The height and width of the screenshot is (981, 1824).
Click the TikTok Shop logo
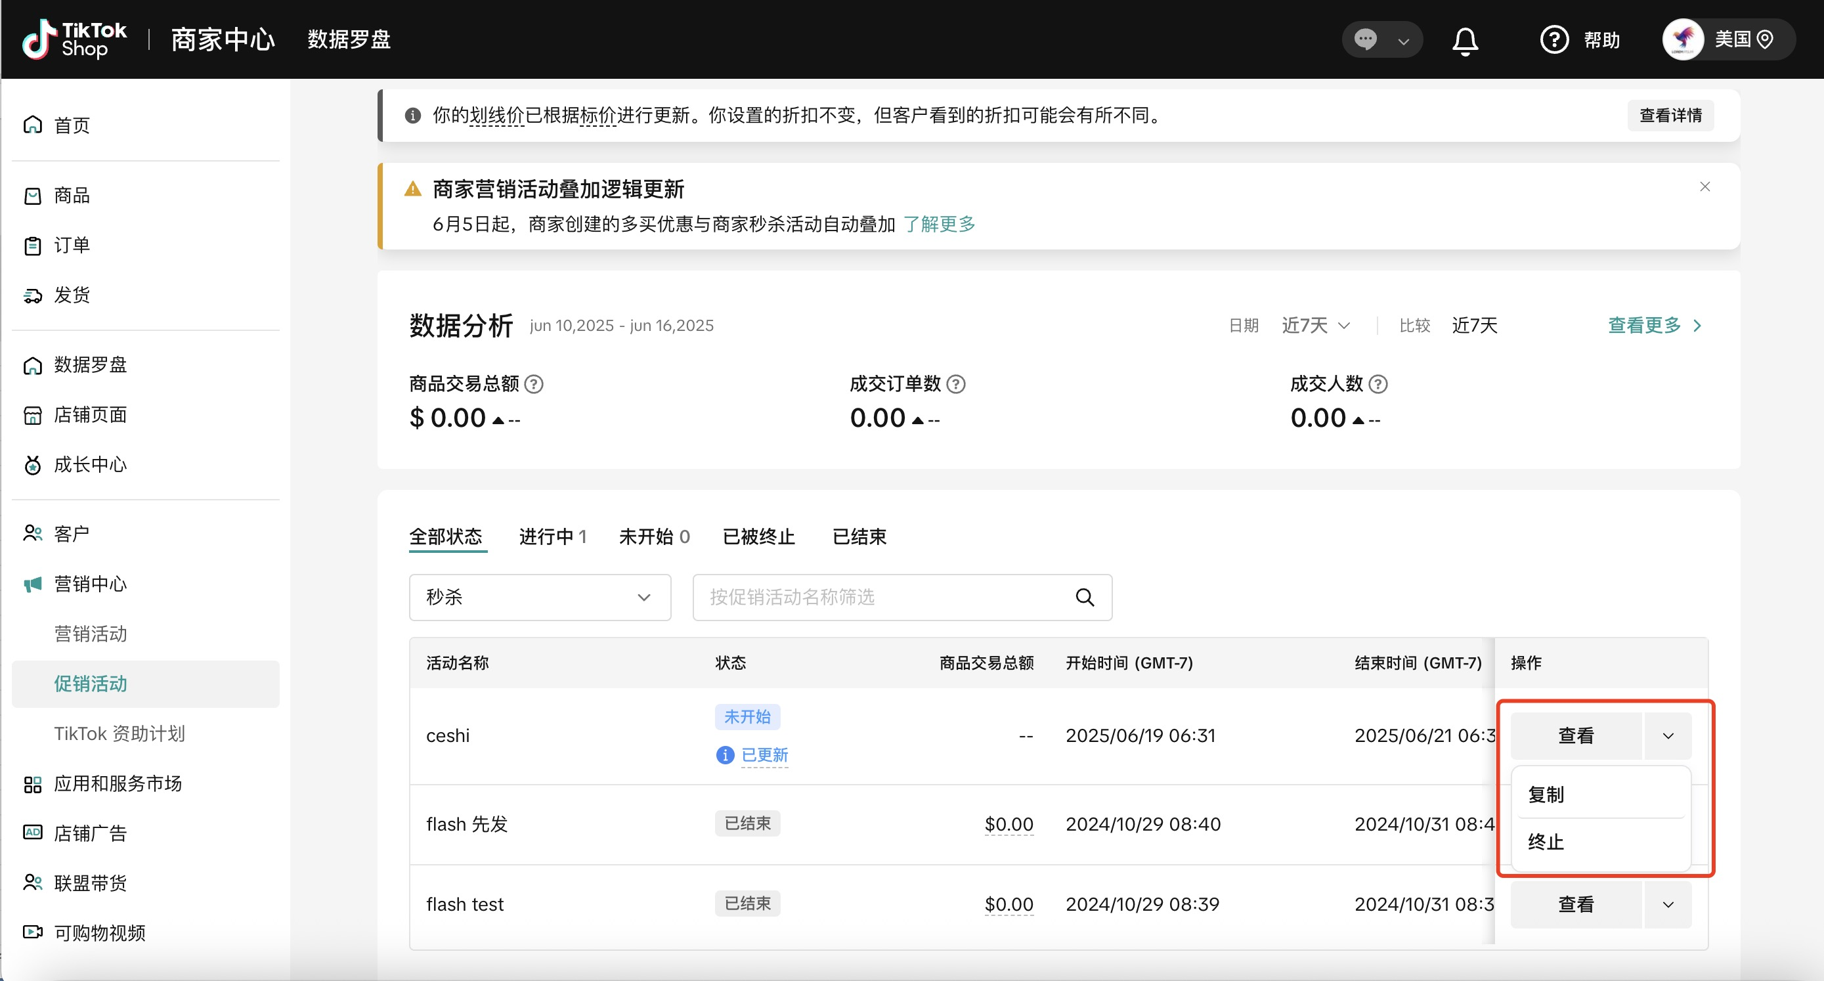click(x=74, y=39)
